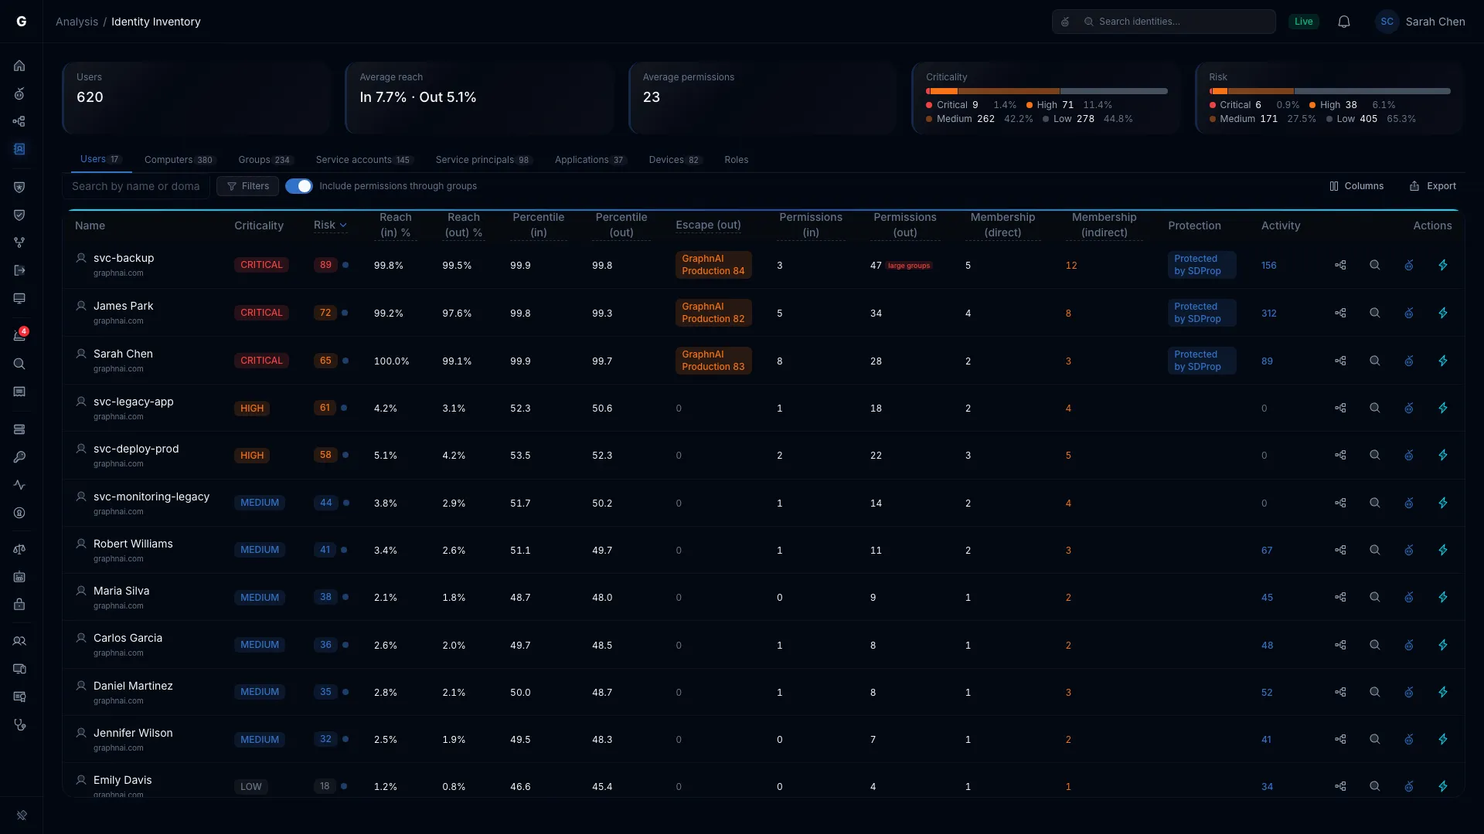1484x834 pixels.
Task: Click graph action for Robert Williams
Action: point(1340,550)
